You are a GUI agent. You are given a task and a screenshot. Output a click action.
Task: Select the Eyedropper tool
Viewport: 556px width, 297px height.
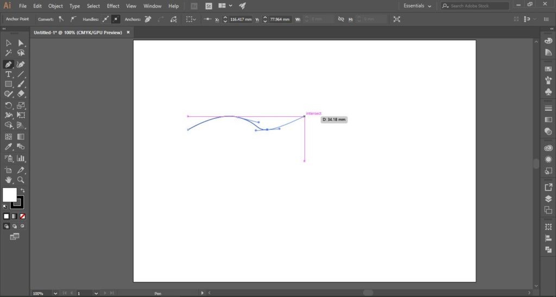9,147
